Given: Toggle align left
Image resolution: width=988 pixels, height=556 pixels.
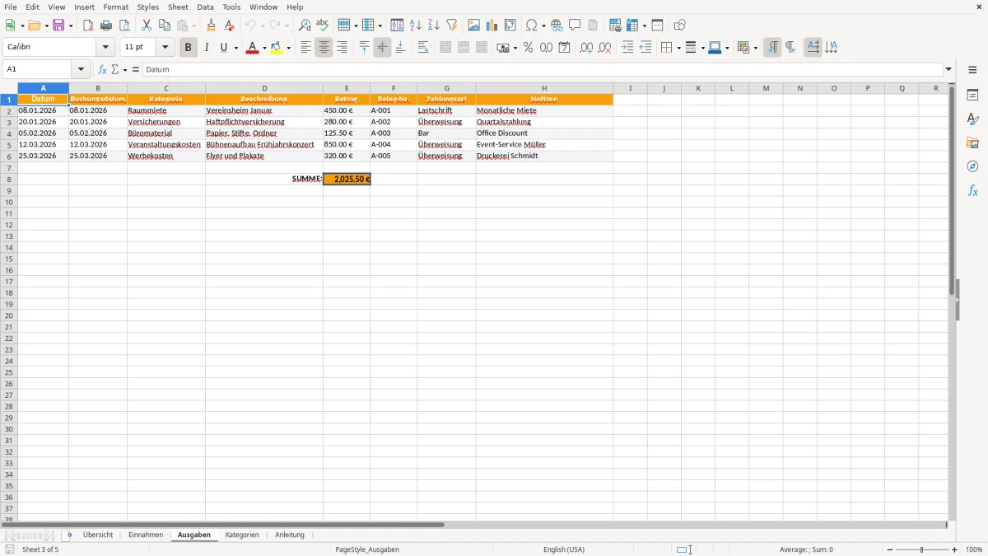Looking at the screenshot, I should (305, 48).
